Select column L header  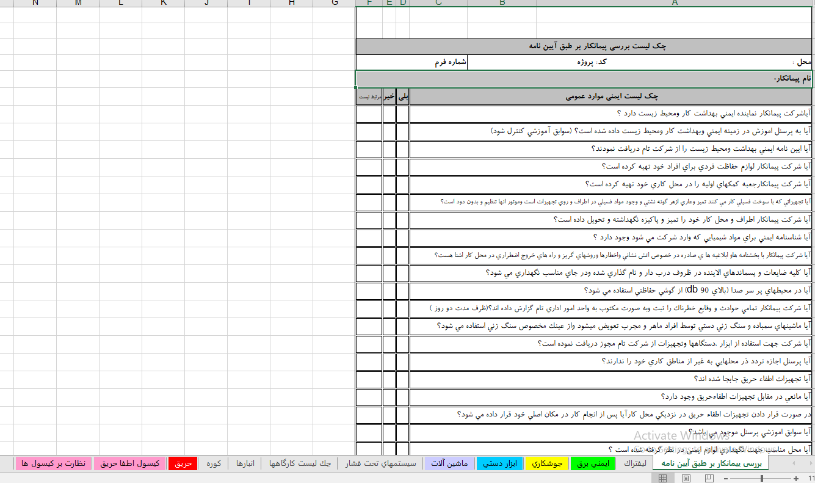(x=121, y=3)
